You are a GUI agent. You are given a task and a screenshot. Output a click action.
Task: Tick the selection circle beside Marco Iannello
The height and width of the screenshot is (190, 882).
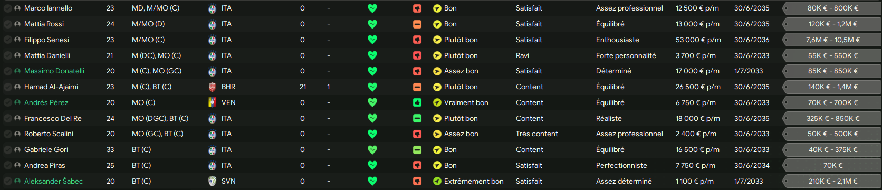[x=8, y=8]
